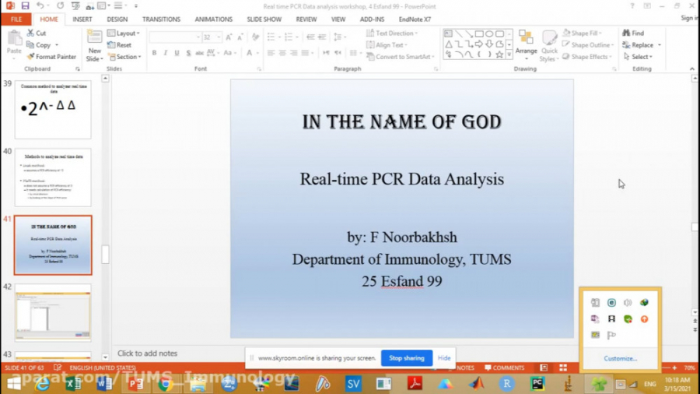This screenshot has height=394, width=700.
Task: Click the Font Color icon
Action: click(249, 53)
